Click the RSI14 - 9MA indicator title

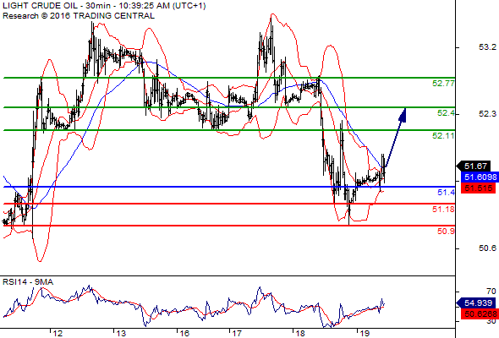[28, 282]
